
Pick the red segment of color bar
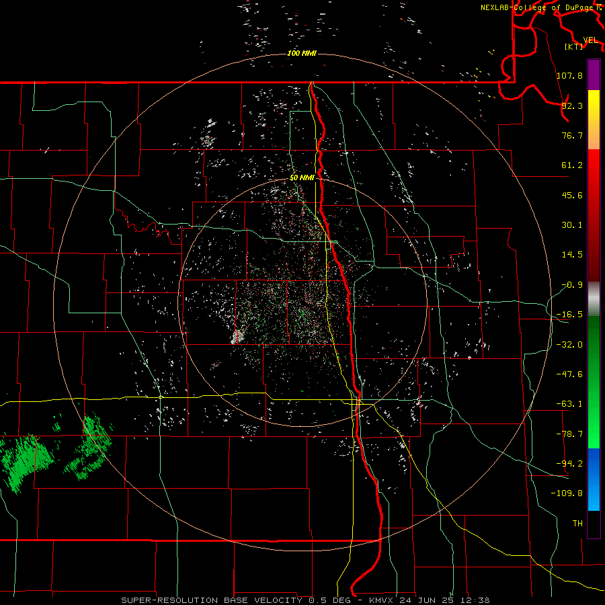click(594, 215)
